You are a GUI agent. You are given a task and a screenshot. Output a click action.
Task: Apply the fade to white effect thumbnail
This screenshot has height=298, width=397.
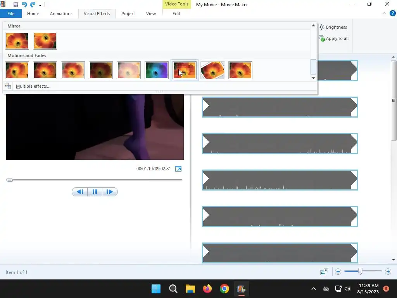pyautogui.click(x=129, y=70)
